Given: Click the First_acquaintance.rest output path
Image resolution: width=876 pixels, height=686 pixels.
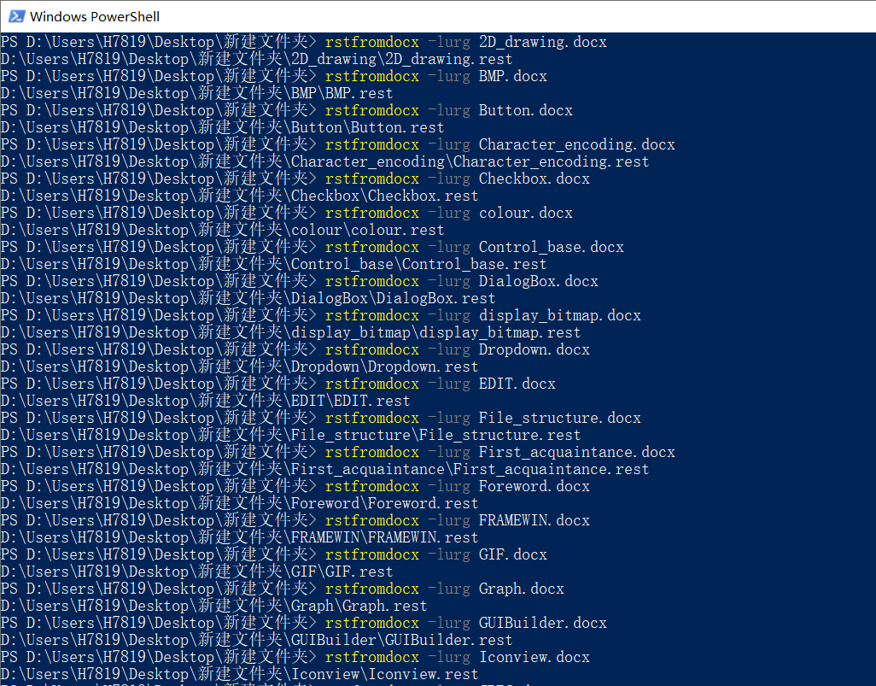Looking at the screenshot, I should pyautogui.click(x=324, y=469).
